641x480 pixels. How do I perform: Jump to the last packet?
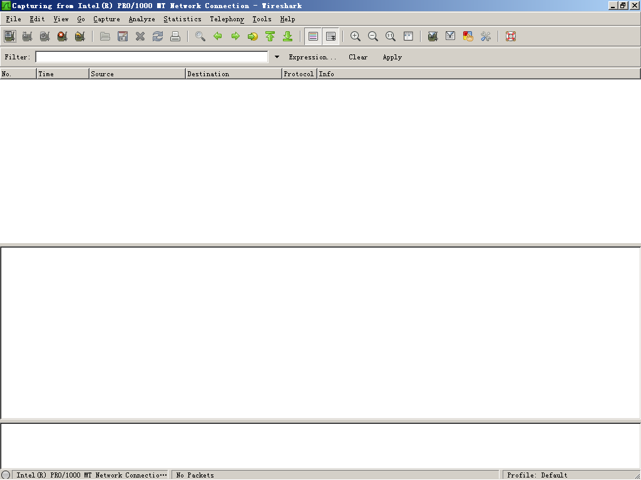click(288, 36)
